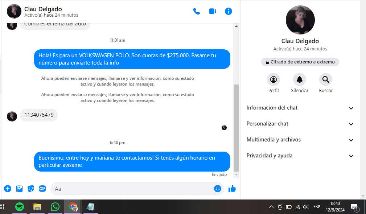Expand Personalizar chat section
Image resolution: width=366 pixels, height=214 pixels.
[x=300, y=124]
